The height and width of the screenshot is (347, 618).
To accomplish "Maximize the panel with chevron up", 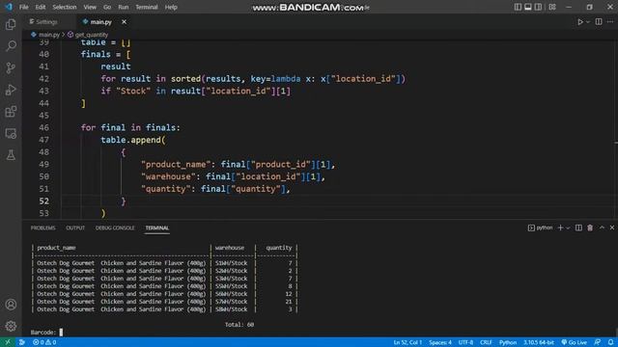I will click(x=602, y=227).
